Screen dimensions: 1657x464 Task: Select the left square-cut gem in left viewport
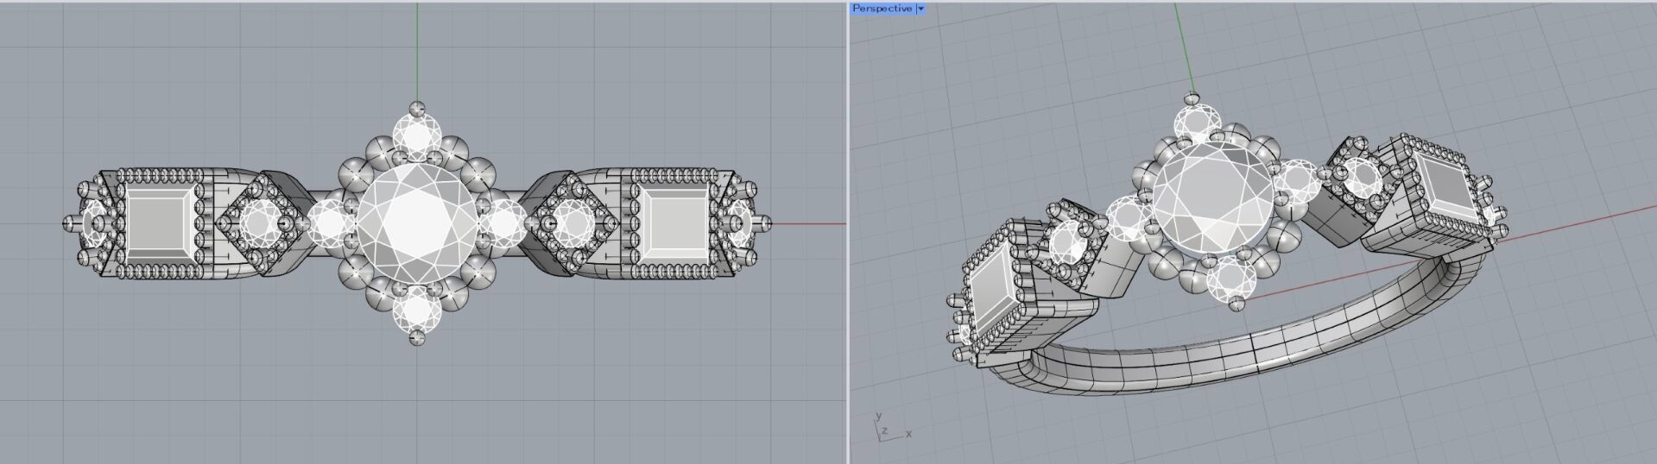point(159,224)
